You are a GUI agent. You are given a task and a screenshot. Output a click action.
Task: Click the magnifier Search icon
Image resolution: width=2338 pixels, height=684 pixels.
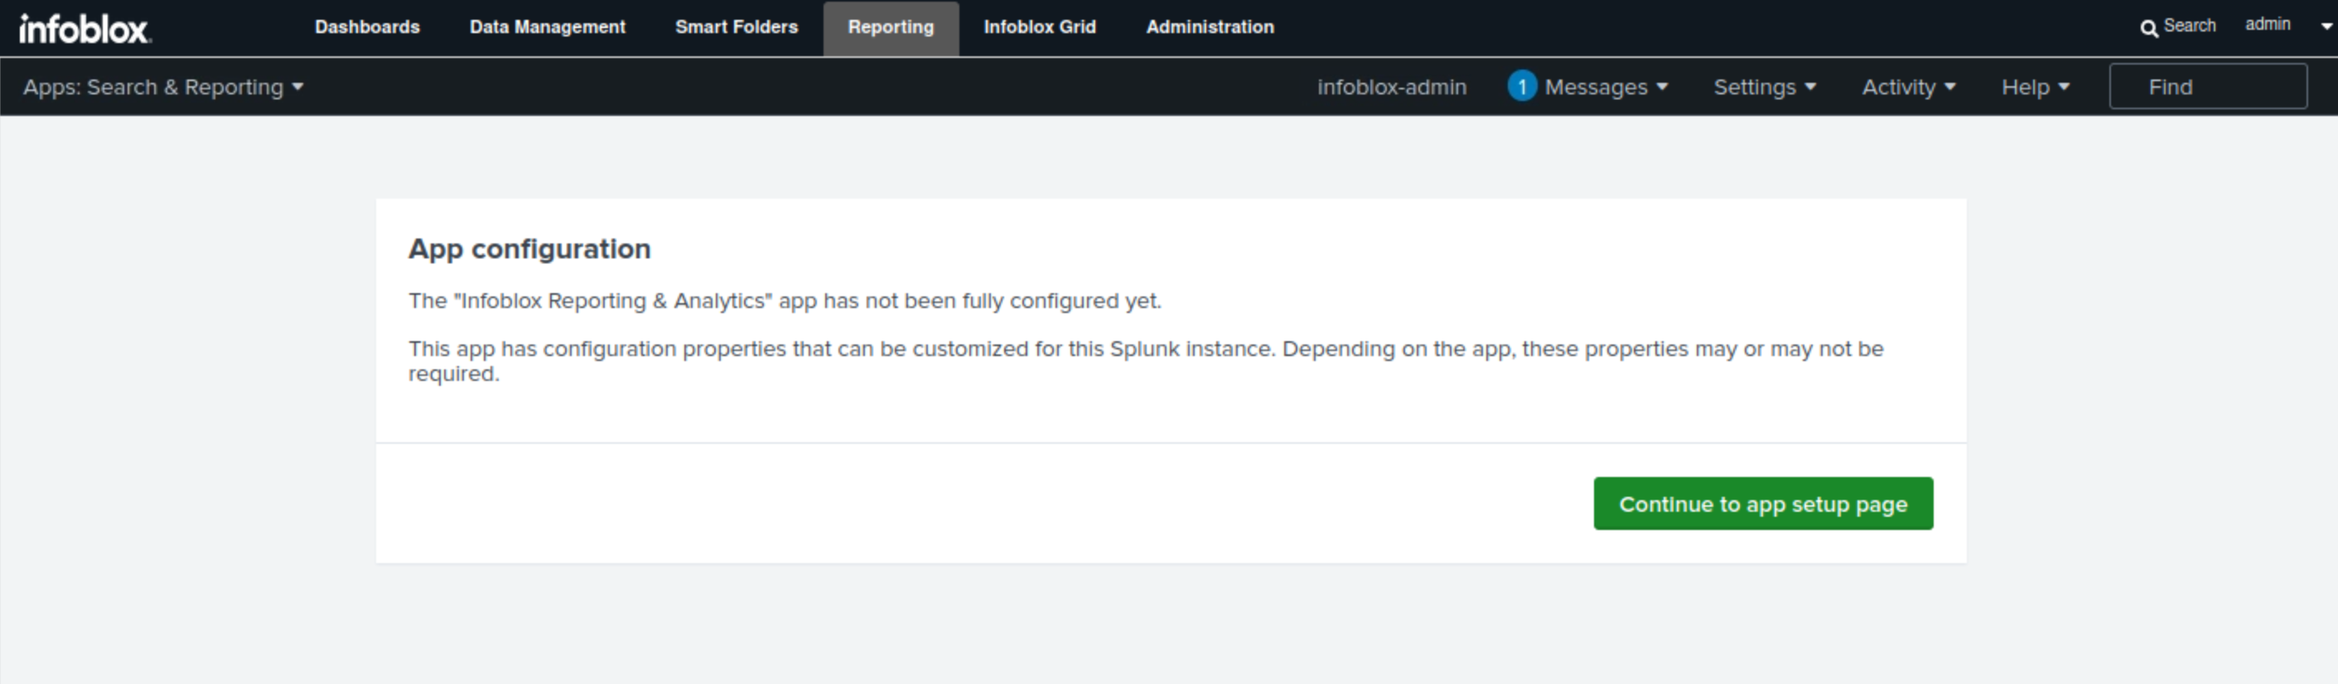point(2148,28)
